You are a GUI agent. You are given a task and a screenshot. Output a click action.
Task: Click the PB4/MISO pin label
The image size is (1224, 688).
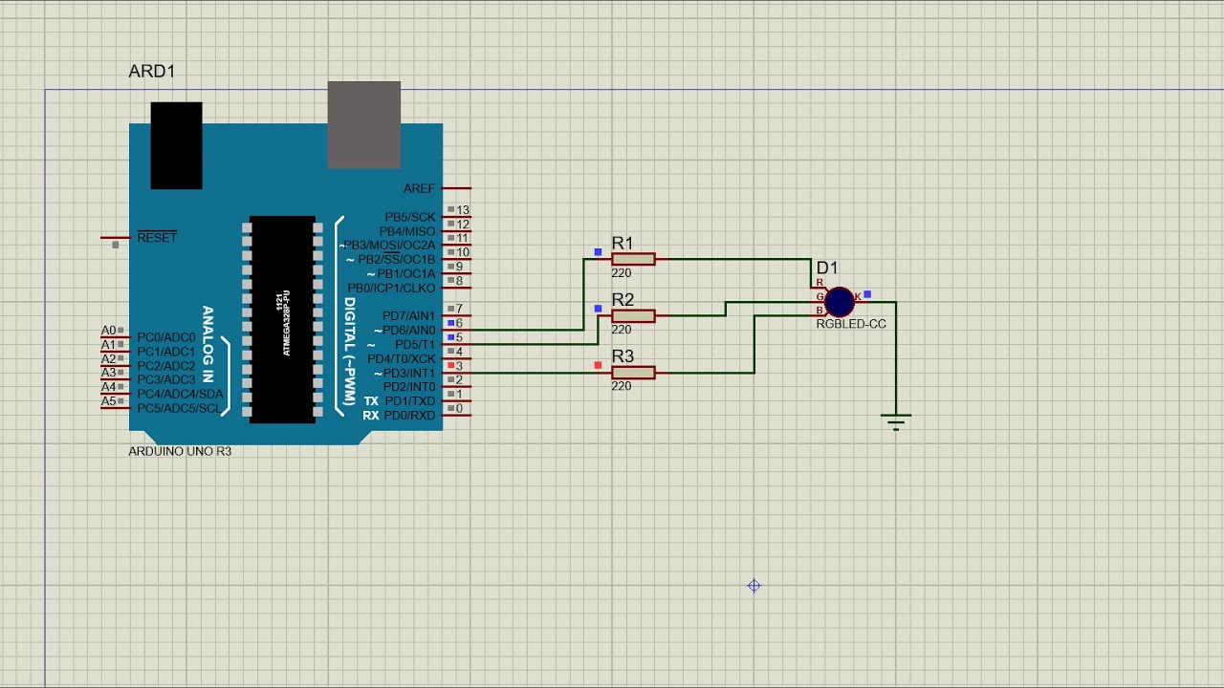point(407,231)
